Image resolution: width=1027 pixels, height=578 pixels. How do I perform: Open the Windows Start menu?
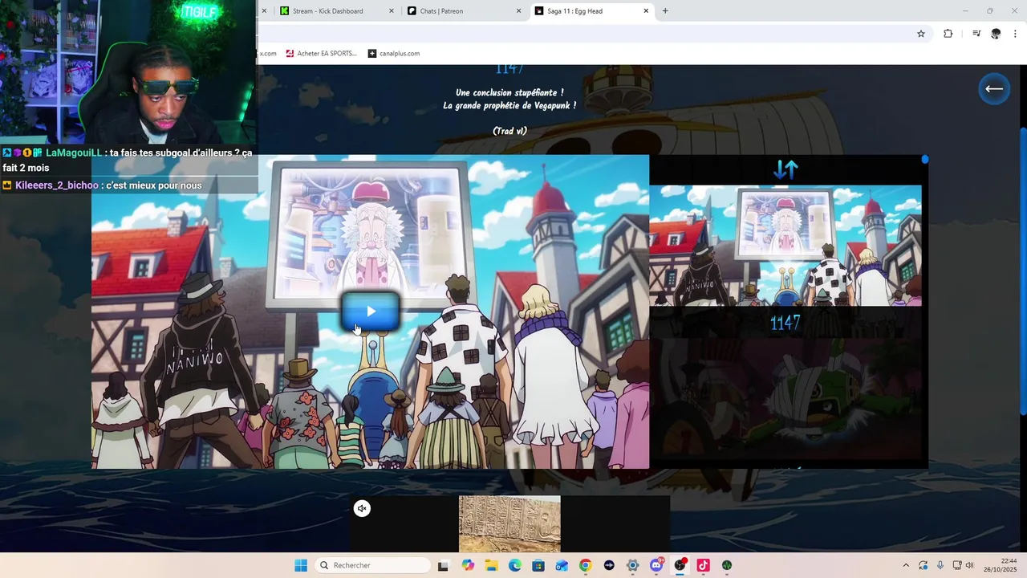click(301, 565)
